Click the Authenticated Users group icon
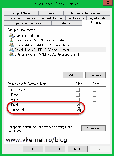Screen dimensions: 114x156 pos(12,35)
